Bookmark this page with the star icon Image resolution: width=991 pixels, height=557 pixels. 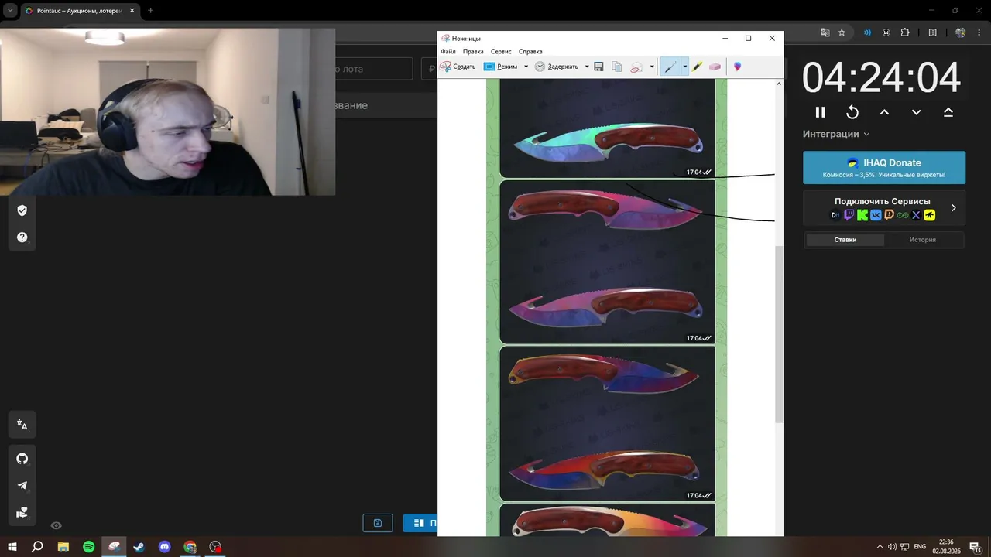(x=842, y=32)
